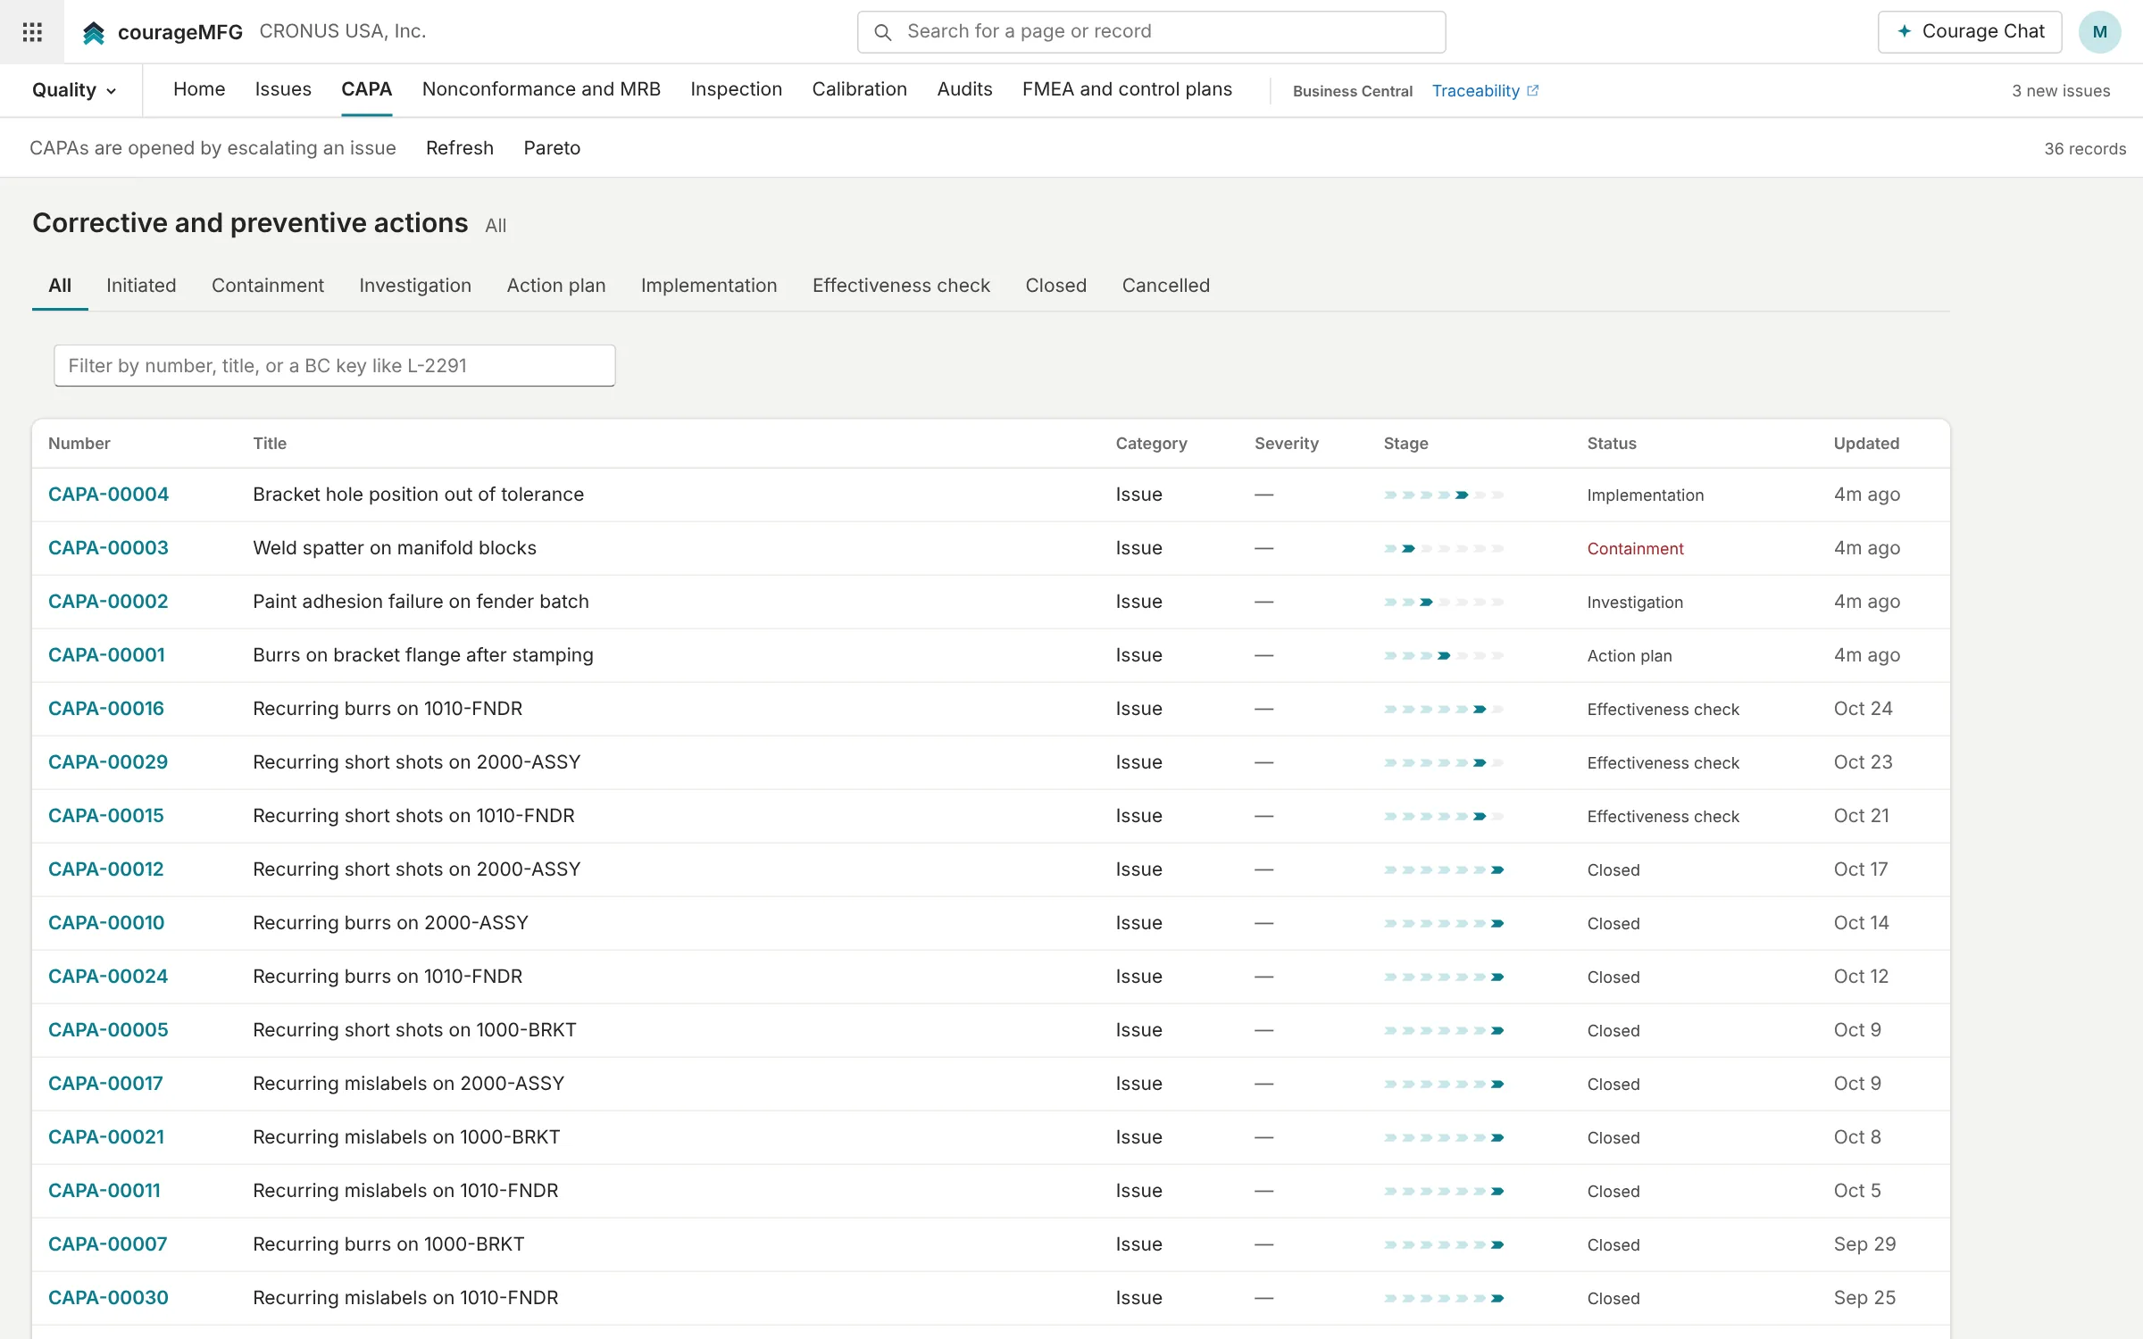This screenshot has height=1339, width=2143.
Task: Sort by the Updated column header
Action: pyautogui.click(x=1866, y=444)
